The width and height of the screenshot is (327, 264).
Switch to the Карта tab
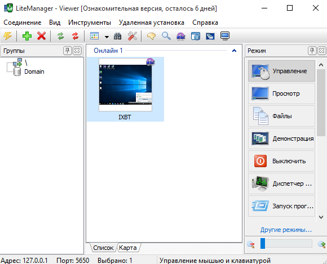(127, 248)
